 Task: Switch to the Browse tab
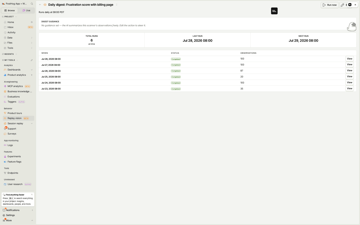pos(9,10)
